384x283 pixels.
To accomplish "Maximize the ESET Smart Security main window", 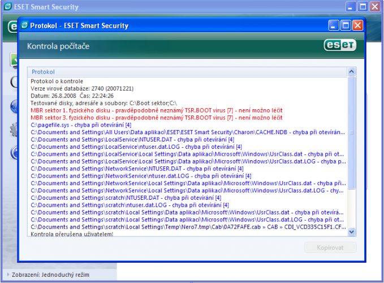I will coord(363,7).
